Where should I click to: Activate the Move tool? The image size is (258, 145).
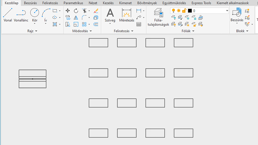coord(68,11)
